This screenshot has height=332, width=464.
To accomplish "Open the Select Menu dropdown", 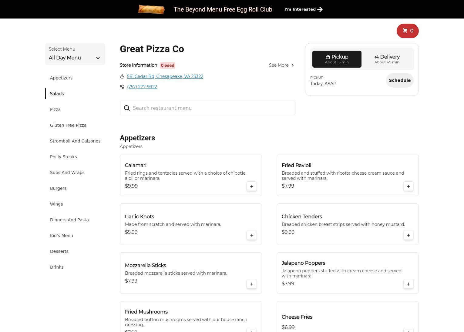I will (x=75, y=54).
